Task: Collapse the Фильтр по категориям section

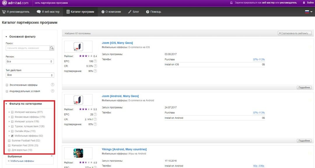Action: (x=6, y=104)
